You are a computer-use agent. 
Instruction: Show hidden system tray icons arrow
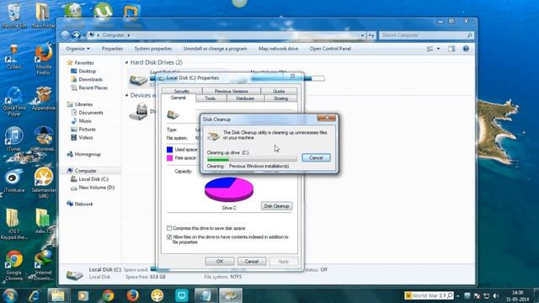pyautogui.click(x=458, y=295)
